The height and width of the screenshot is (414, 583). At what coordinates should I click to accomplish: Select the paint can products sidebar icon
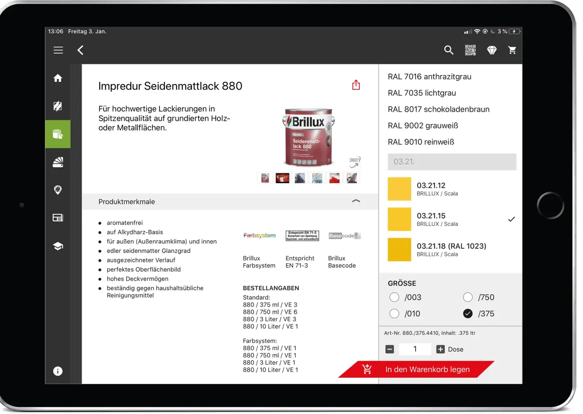[x=58, y=134]
